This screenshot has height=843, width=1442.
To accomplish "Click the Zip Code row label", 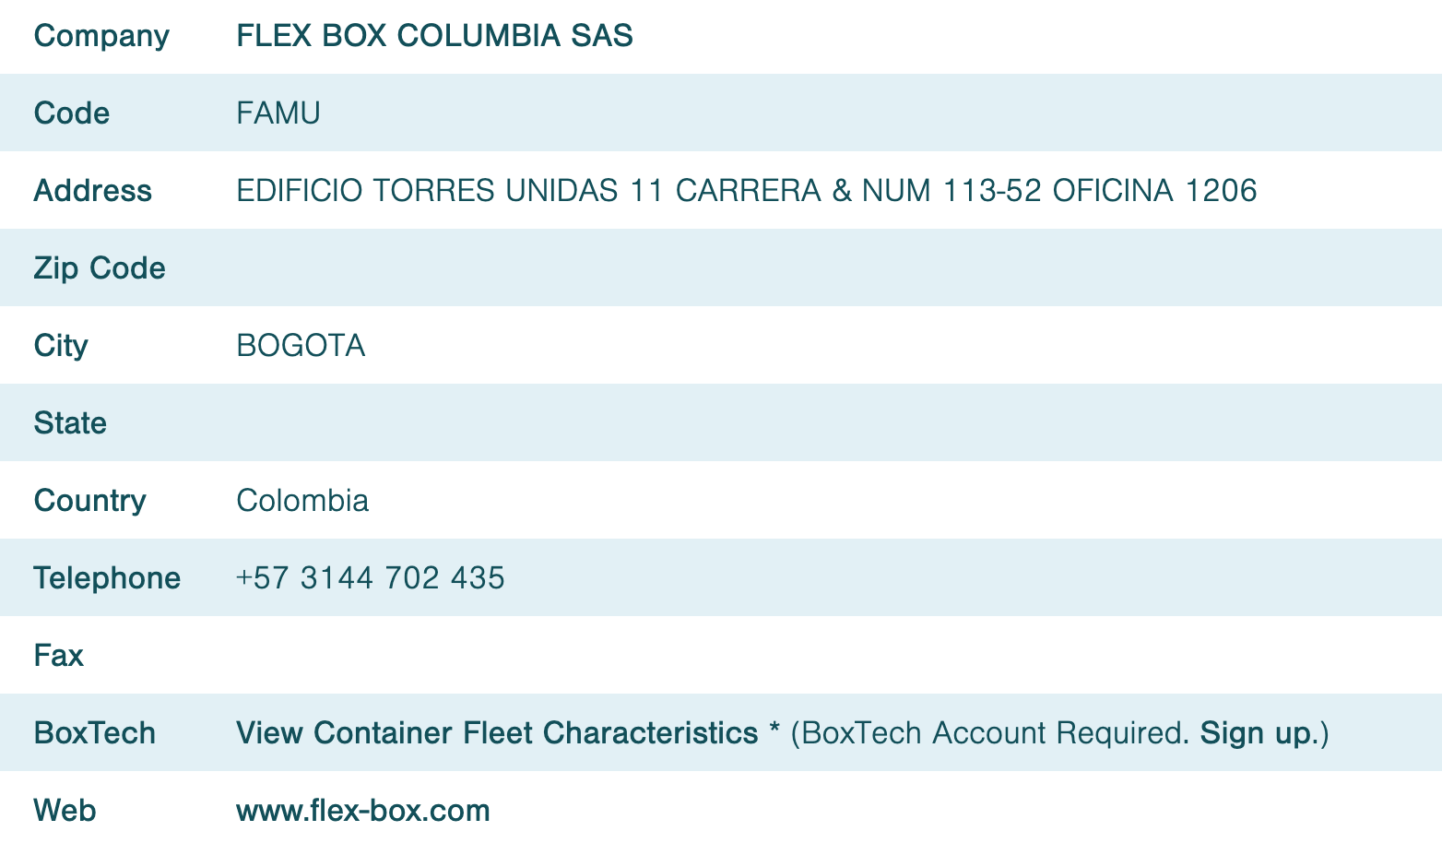I will coord(100,267).
